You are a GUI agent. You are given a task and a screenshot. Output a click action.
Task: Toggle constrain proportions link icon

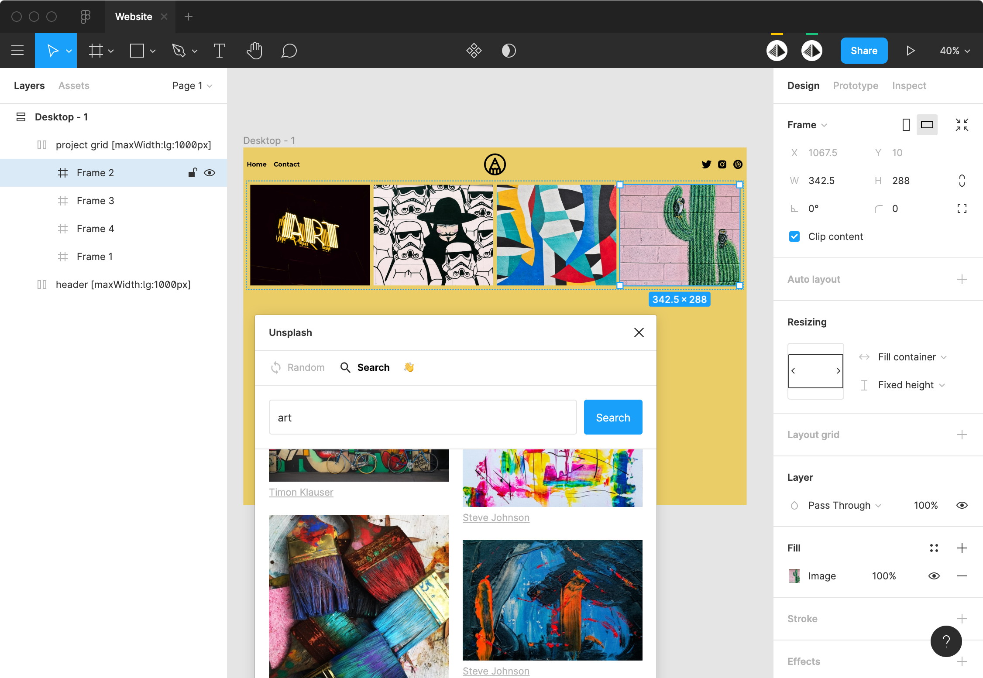[x=962, y=181]
